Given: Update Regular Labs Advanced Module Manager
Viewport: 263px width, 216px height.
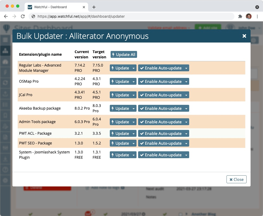Looking at the screenshot, I should (120, 68).
